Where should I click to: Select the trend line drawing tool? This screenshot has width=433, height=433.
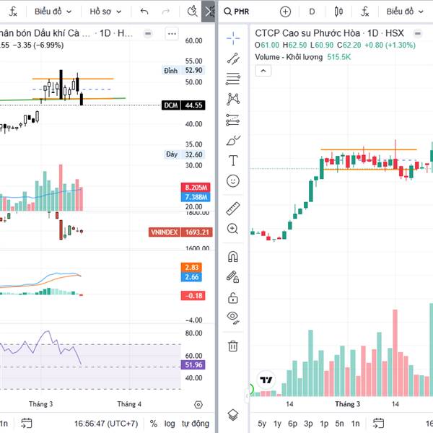233,59
